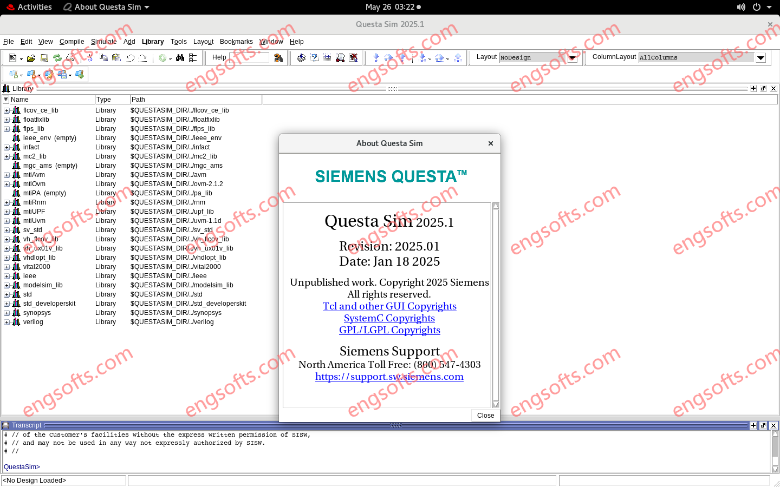Image resolution: width=780 pixels, height=487 pixels.
Task: Click into the Help search input field
Action: tap(249, 57)
